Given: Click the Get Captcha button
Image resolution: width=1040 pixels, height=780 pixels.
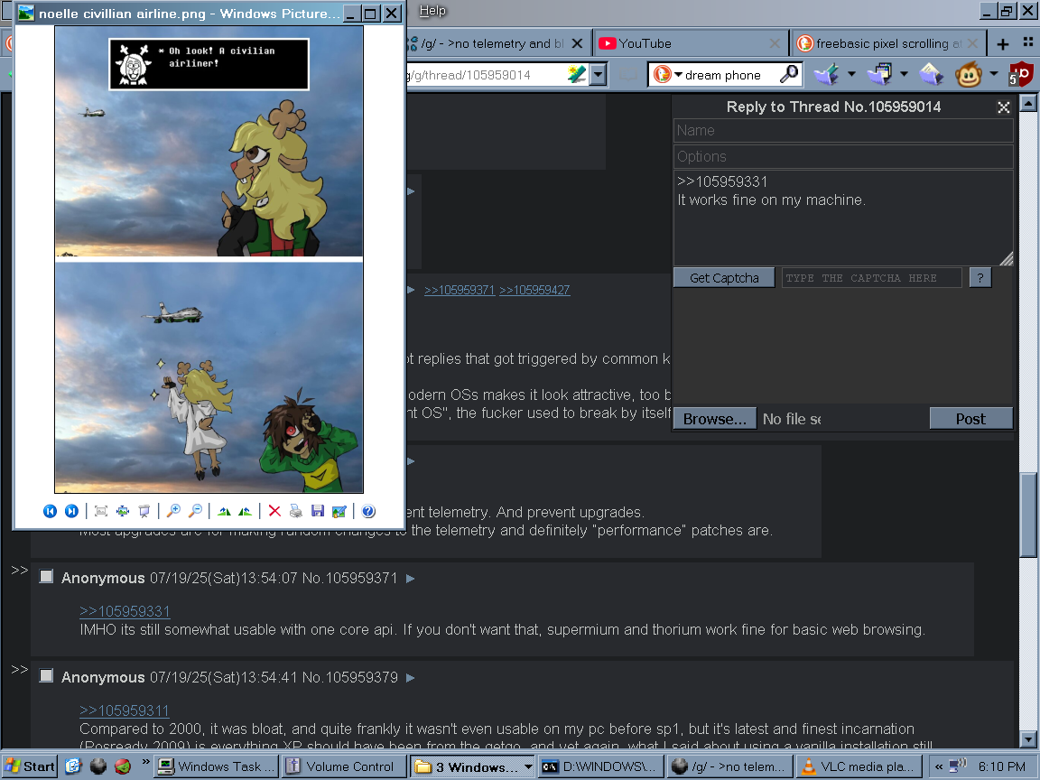Looking at the screenshot, I should [724, 278].
